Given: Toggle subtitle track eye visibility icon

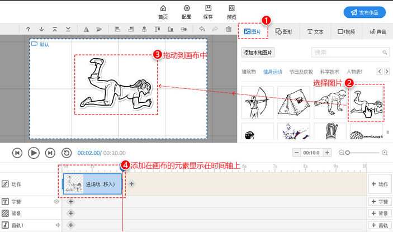Looking at the screenshot, I should pos(56,201).
